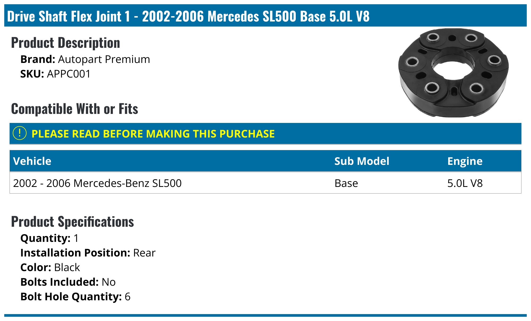
Task: Click the Bolts Included: No specification
Action: [68, 282]
